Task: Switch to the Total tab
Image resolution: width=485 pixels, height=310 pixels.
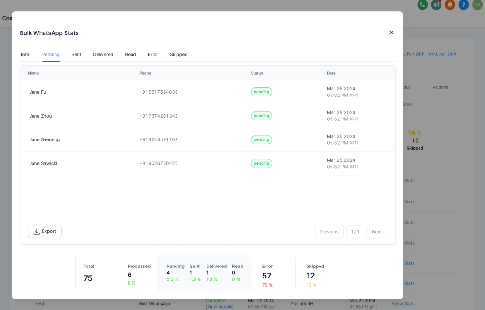Action: (25, 54)
